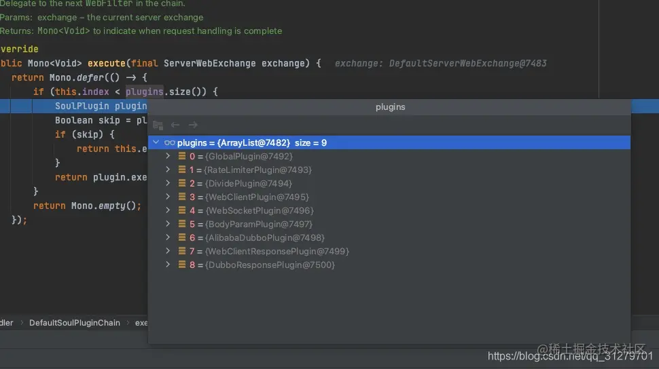Click the watch glasses icon on plugins row
Viewport: 659px width, 369px height.
click(x=169, y=142)
